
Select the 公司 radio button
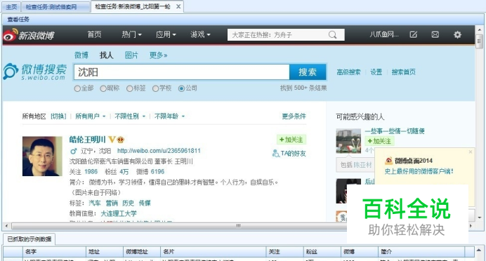tap(181, 88)
